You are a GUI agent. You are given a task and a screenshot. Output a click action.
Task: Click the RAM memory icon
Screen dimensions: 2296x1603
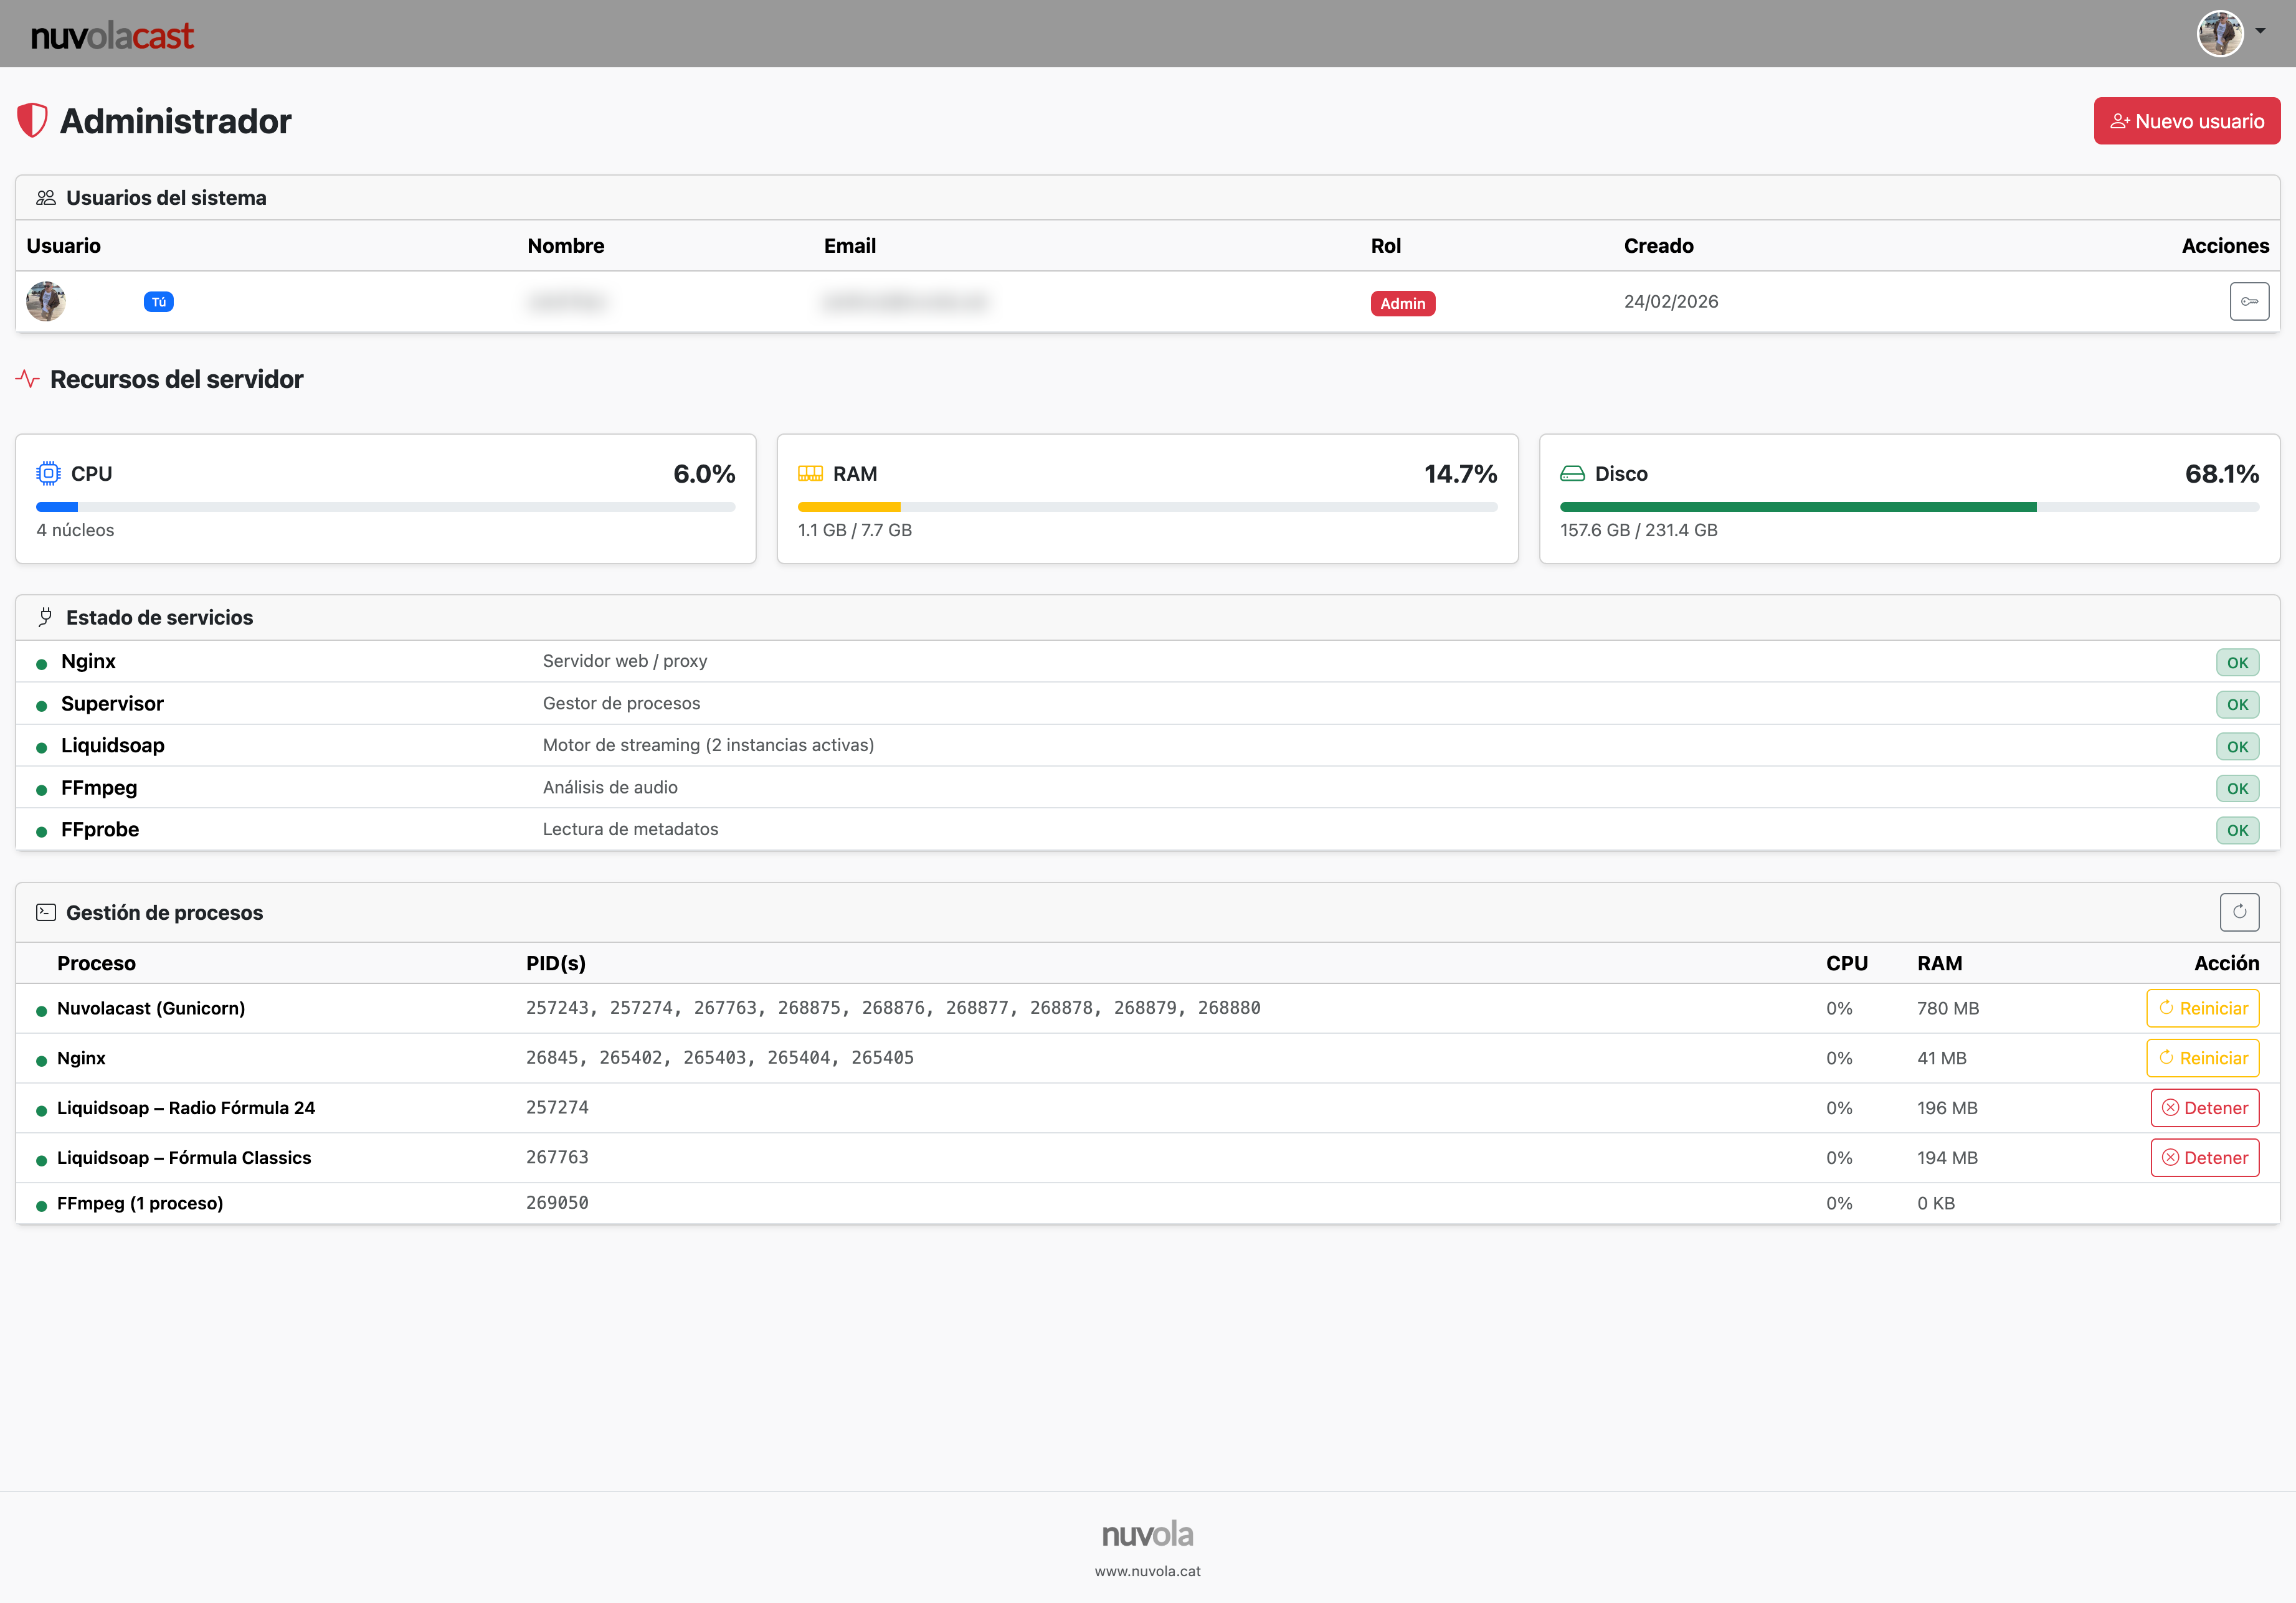(x=810, y=473)
